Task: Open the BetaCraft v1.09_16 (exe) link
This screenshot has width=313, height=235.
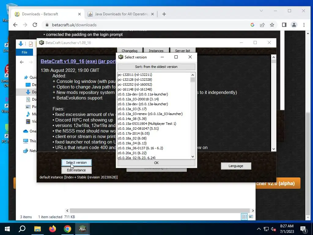Action: click(x=69, y=61)
